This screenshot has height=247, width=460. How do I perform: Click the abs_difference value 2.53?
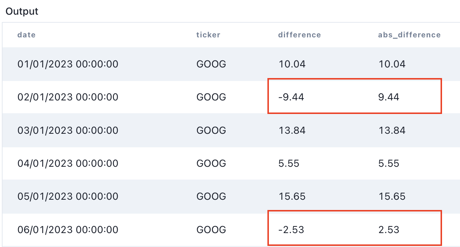[x=389, y=230]
